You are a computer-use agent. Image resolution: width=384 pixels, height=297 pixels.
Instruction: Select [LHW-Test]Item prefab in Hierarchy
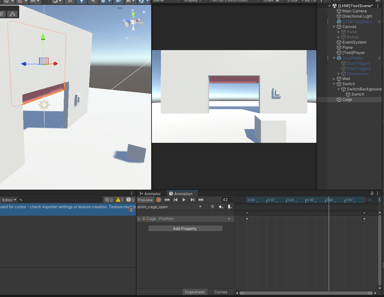click(x=357, y=21)
